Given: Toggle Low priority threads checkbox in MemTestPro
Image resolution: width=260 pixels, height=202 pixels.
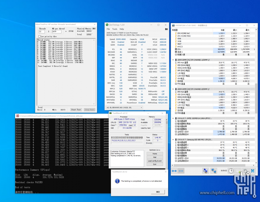Looking at the screenshot, I should (40, 36).
